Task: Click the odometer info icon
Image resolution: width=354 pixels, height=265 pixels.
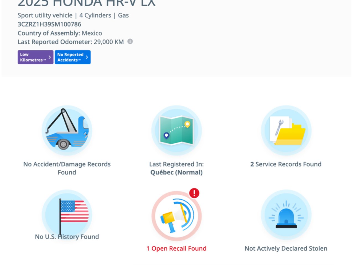Action: [130, 41]
